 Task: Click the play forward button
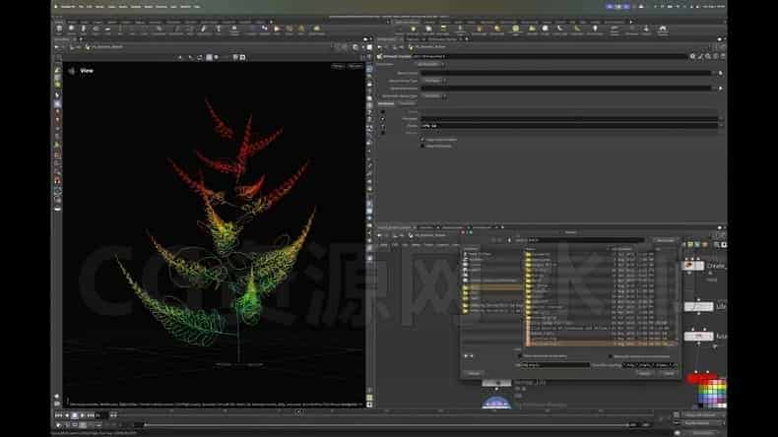[x=83, y=415]
